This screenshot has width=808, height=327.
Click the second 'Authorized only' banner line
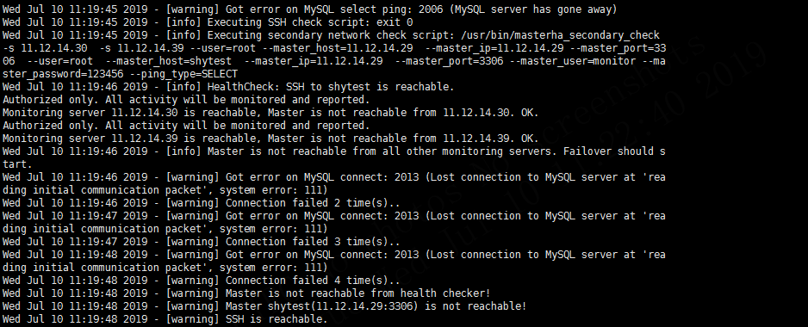point(186,125)
